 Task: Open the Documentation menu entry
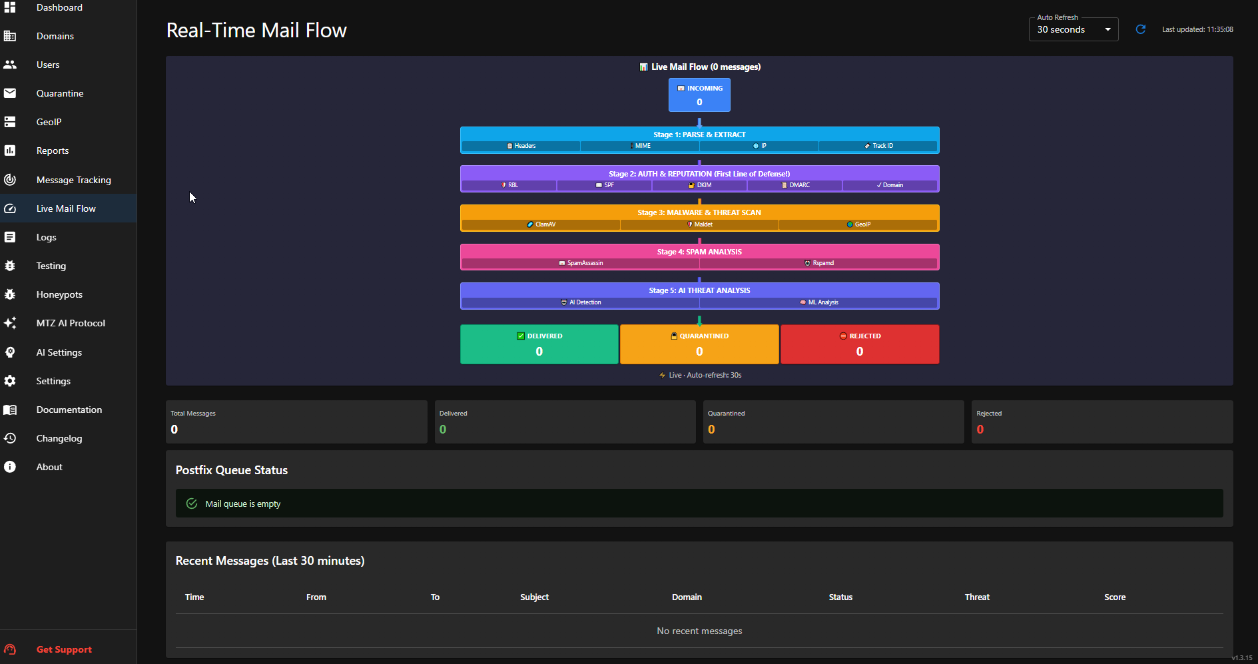click(x=69, y=410)
